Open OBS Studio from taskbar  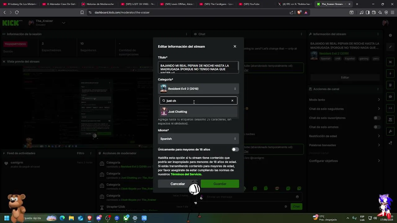[x=108, y=218]
